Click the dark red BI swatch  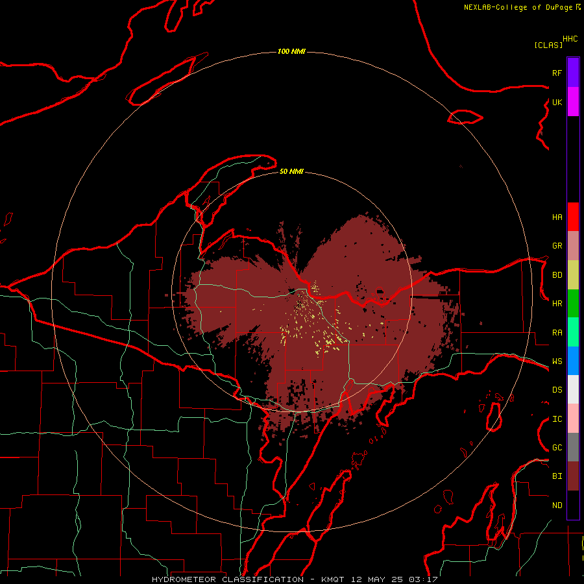point(573,476)
